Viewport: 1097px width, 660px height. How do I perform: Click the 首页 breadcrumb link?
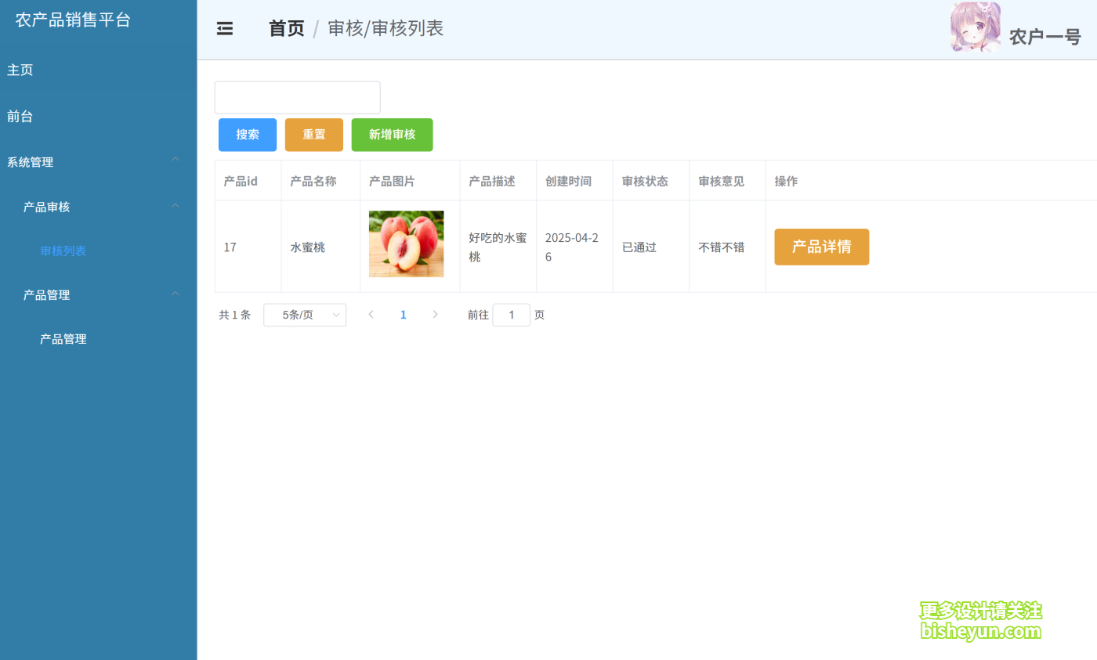(x=285, y=28)
